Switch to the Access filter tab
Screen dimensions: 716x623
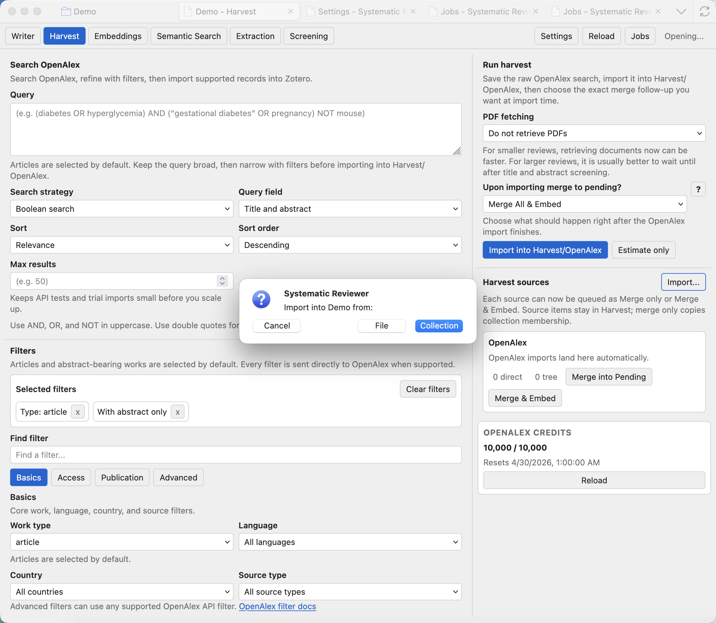click(x=71, y=477)
